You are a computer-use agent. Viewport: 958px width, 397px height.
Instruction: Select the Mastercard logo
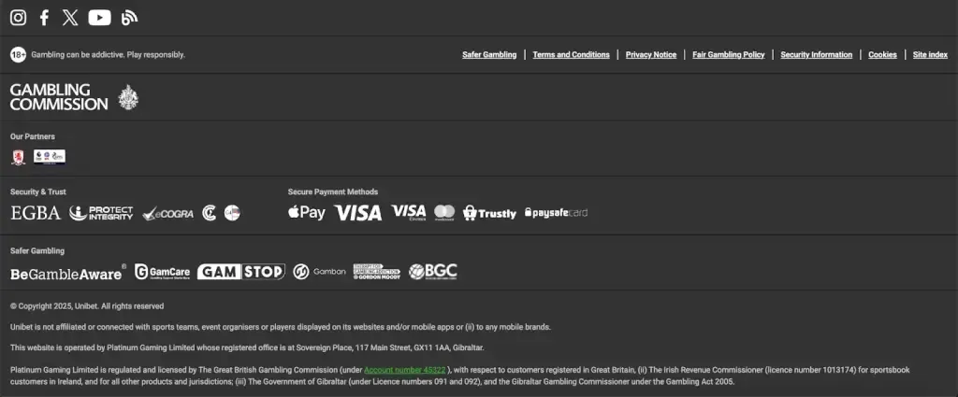[444, 212]
